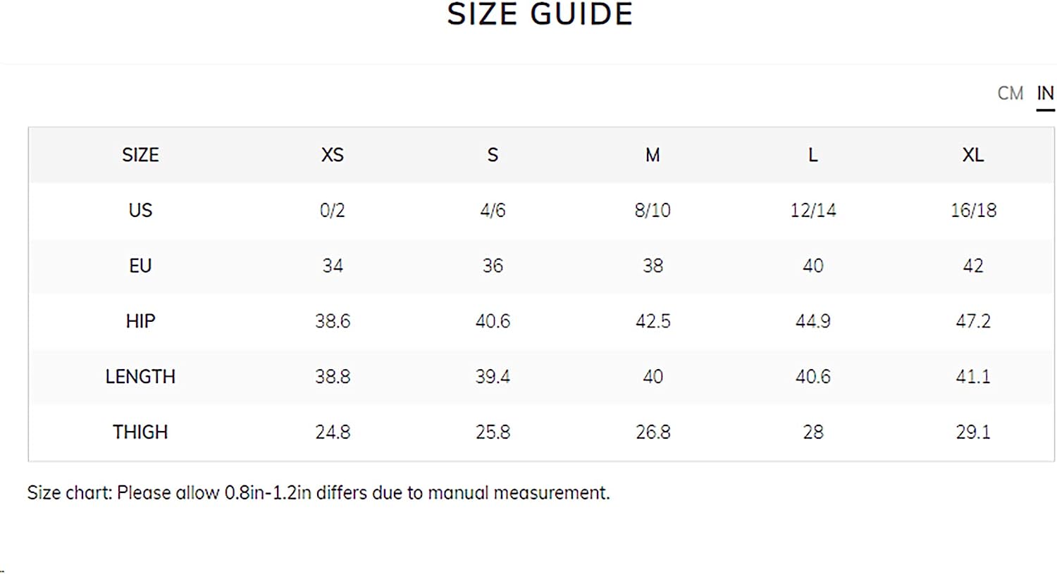Viewport: 1057px width, 574px height.
Task: Click the SIZE row label
Action: [x=140, y=155]
